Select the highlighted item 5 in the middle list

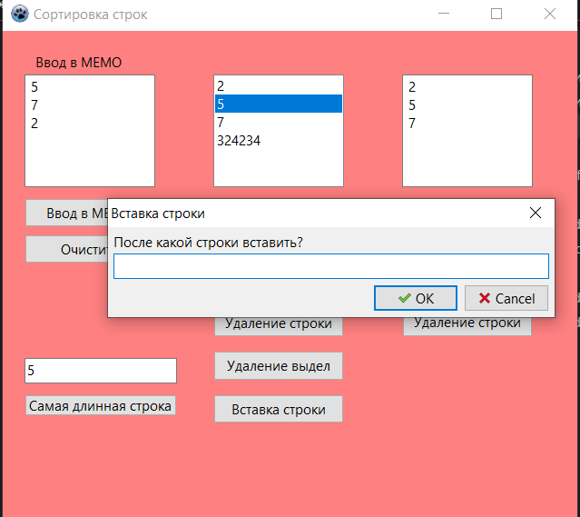tap(279, 104)
